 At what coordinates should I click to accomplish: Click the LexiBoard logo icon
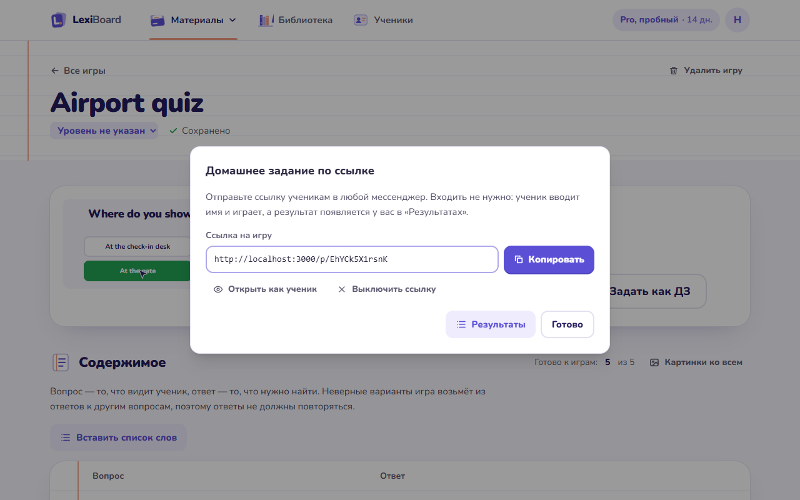[x=58, y=20]
